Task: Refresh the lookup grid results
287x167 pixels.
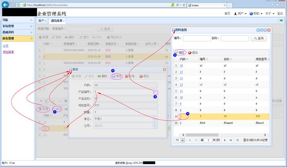Action: (x=238, y=140)
